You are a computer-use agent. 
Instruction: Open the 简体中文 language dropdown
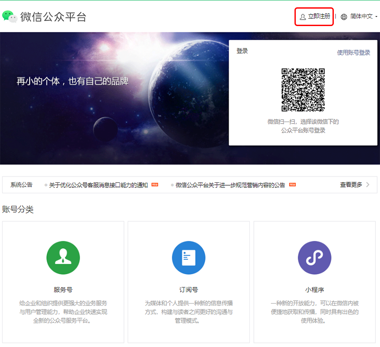[x=362, y=17]
